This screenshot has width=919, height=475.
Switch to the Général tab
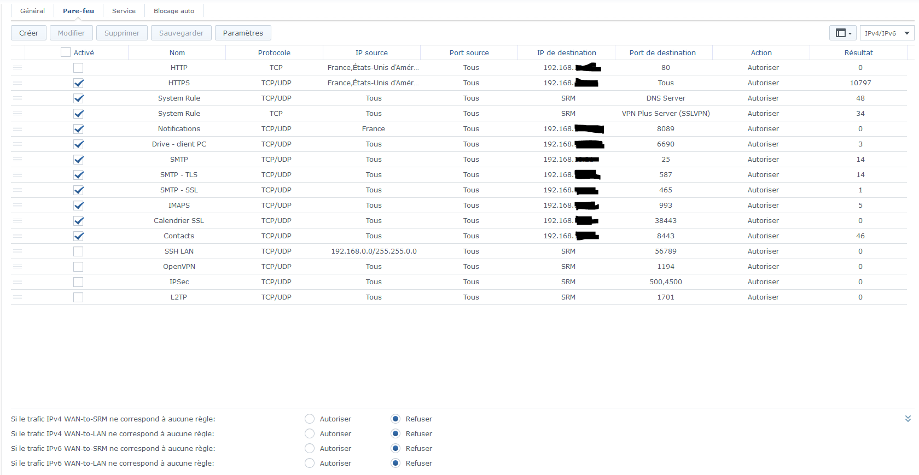pos(32,11)
